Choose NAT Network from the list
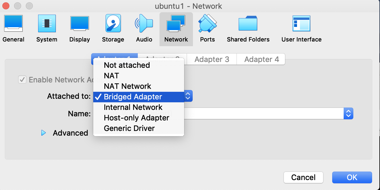 tap(139, 86)
